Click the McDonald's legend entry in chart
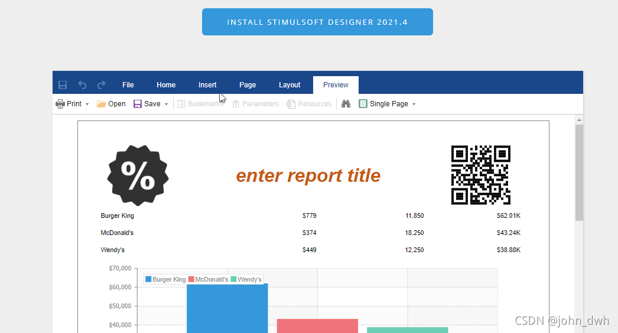Screen dimensions: 618x333 pyautogui.click(x=208, y=279)
